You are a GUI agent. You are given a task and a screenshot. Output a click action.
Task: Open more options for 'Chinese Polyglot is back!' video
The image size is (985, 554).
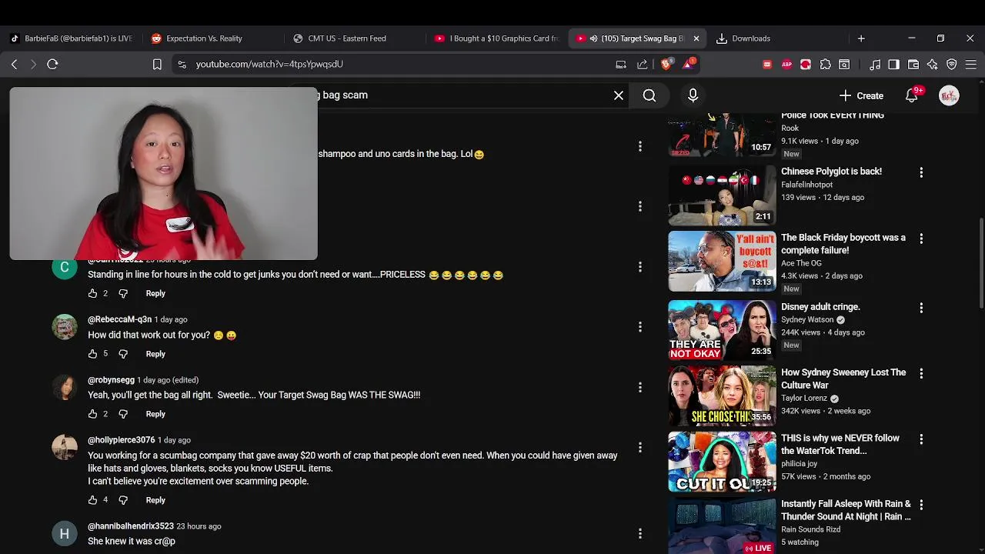[921, 172]
